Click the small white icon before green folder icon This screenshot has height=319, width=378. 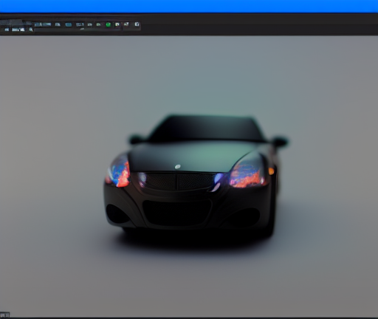pos(89,24)
